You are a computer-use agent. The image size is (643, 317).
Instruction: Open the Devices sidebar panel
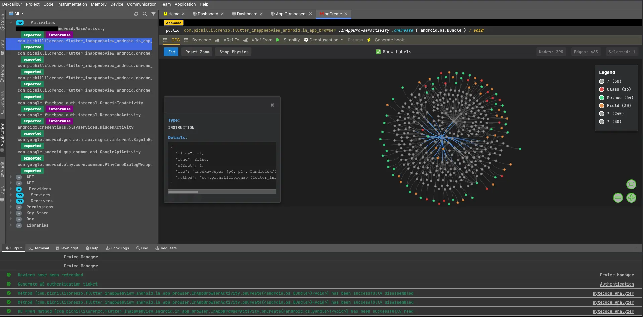click(3, 103)
